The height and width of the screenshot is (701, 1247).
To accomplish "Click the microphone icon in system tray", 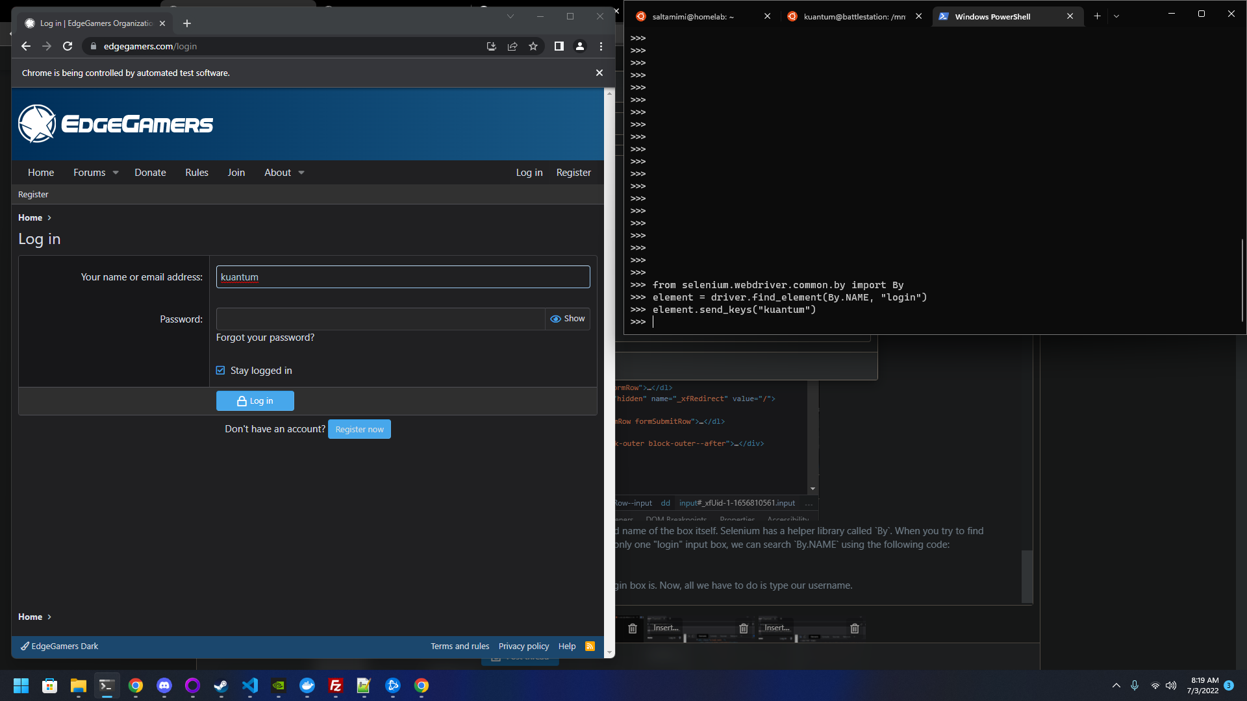I will click(x=1135, y=685).
